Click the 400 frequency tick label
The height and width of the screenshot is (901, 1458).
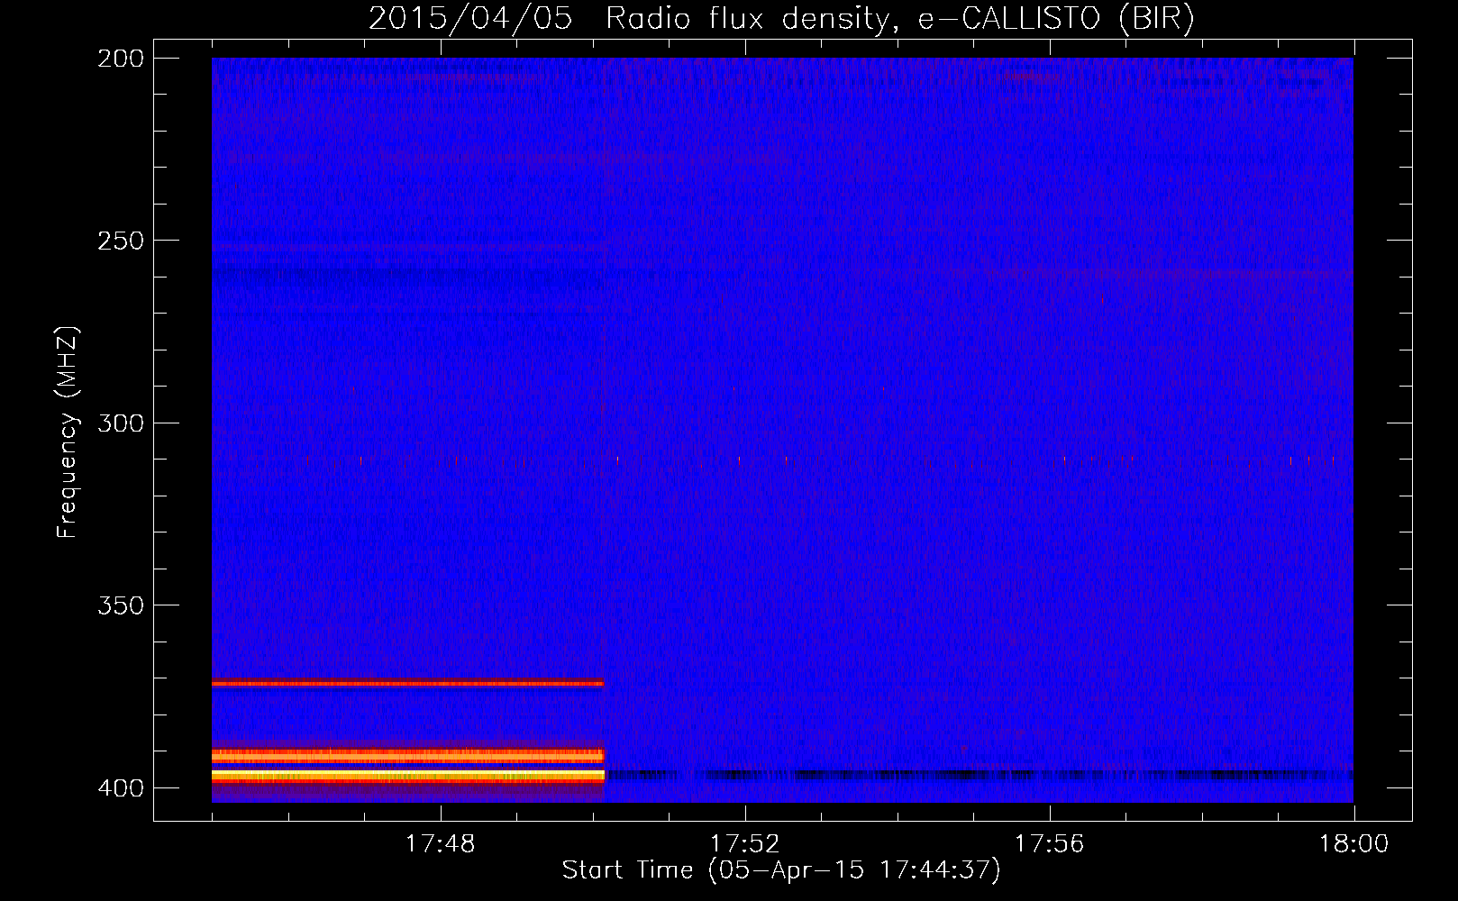point(121,787)
